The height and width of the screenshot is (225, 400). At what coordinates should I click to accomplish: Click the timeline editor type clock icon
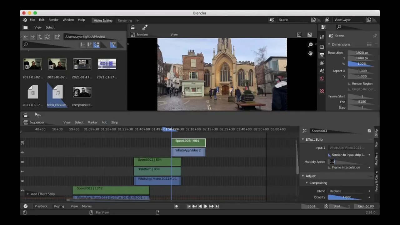(x=26, y=206)
